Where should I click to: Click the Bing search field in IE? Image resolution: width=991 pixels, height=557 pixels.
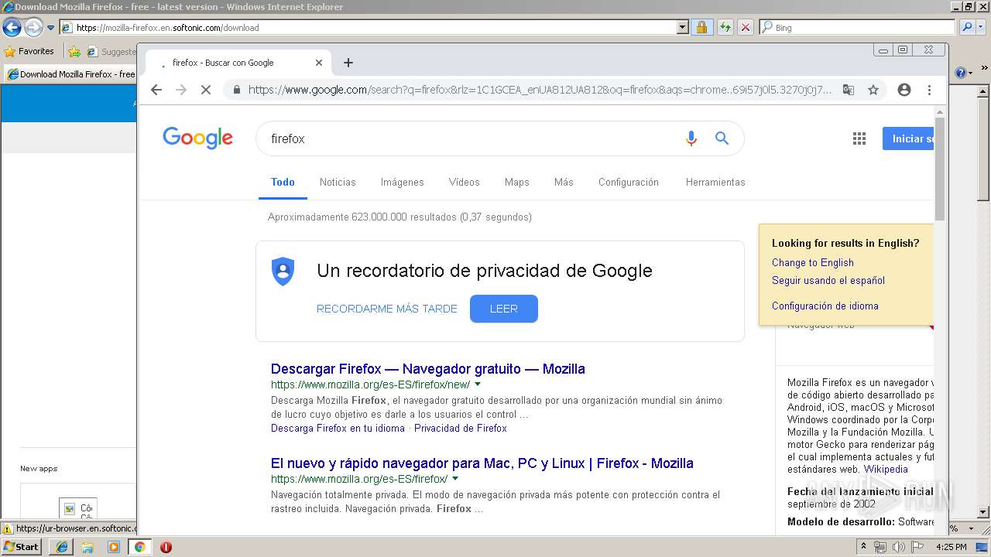858,28
